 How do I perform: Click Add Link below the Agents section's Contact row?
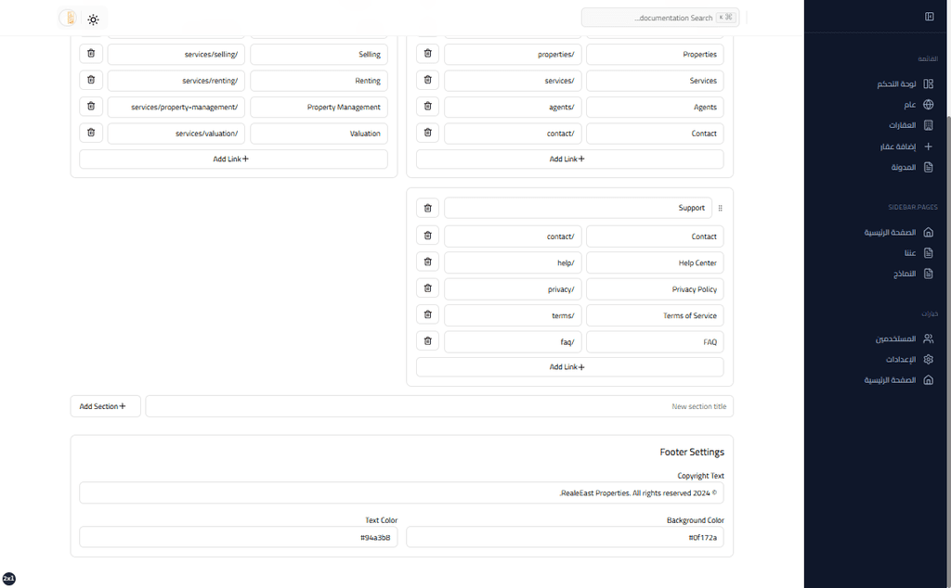click(569, 159)
